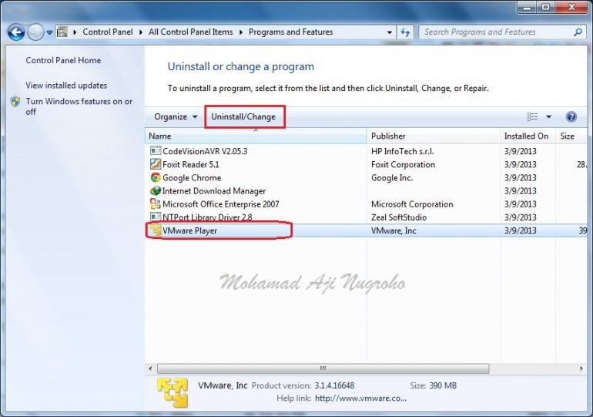The width and height of the screenshot is (593, 417).
Task: Open View installed updates link
Action: point(66,85)
